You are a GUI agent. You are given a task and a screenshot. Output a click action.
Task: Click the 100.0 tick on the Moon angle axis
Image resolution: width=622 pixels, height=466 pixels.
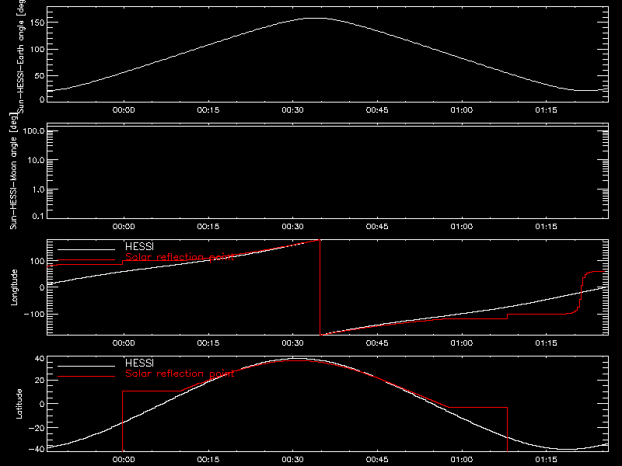coord(33,131)
